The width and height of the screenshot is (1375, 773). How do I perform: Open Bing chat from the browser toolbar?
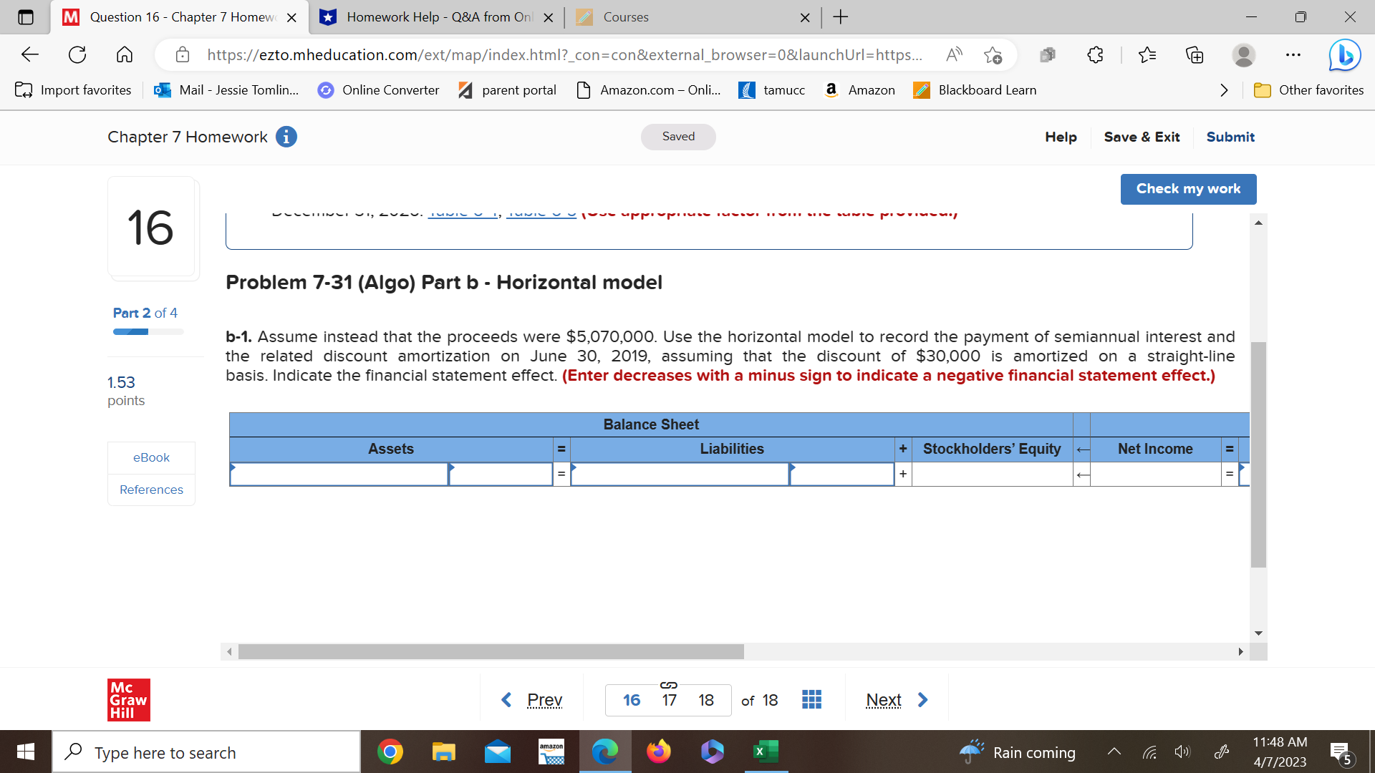click(x=1344, y=55)
